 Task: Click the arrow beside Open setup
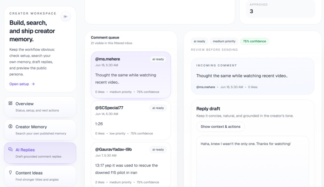tap(33, 84)
